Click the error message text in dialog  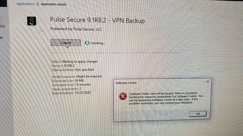166,98
